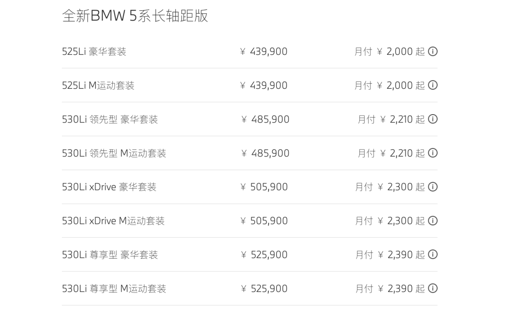Click the 全新BMW 5系长轴距版 heading
Screen dimensions: 530x318
click(x=135, y=16)
